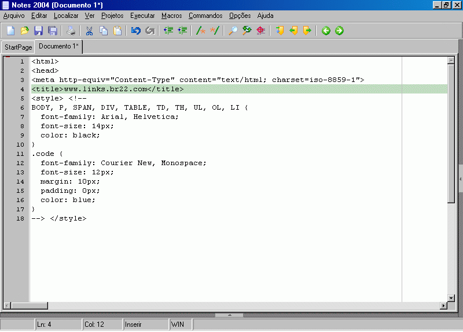The width and height of the screenshot is (463, 332).
Task: Expand the right side panel splitter arrow
Action: [x=461, y=179]
